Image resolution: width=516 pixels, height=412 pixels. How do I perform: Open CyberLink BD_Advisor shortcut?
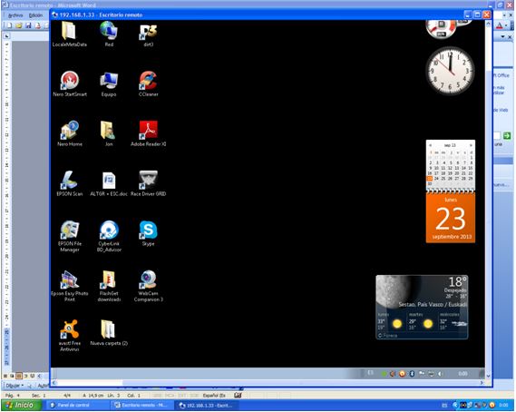pyautogui.click(x=109, y=236)
